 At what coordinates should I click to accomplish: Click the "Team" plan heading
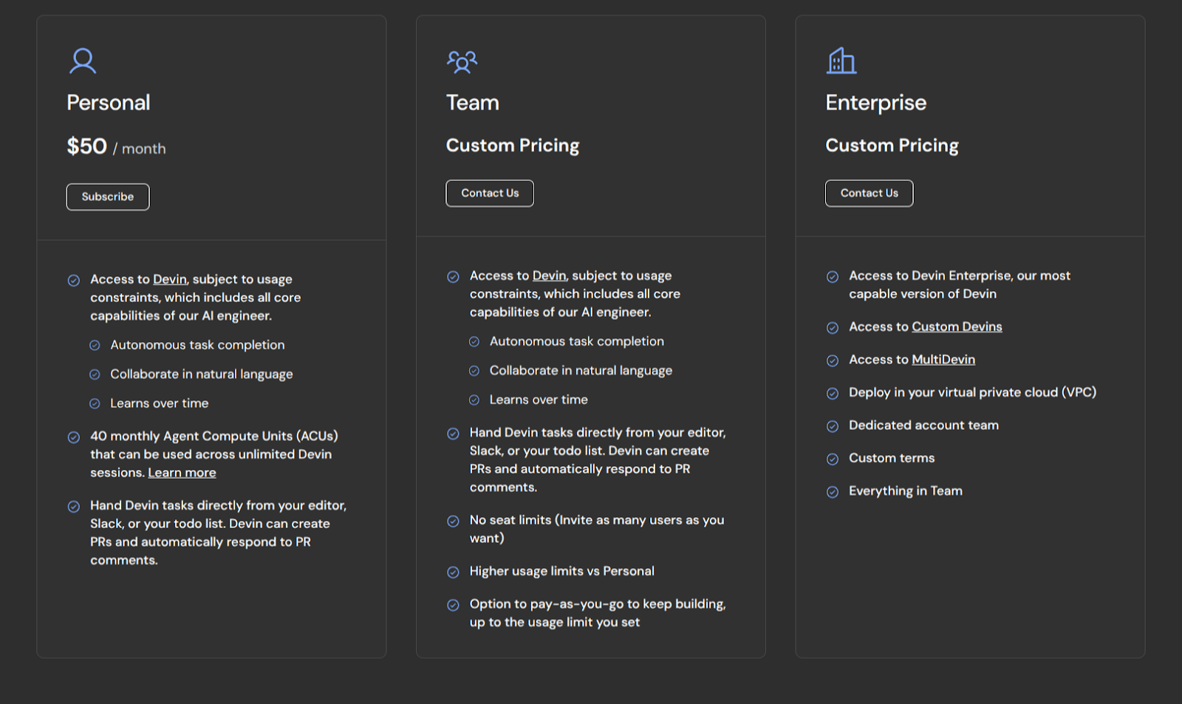[473, 103]
